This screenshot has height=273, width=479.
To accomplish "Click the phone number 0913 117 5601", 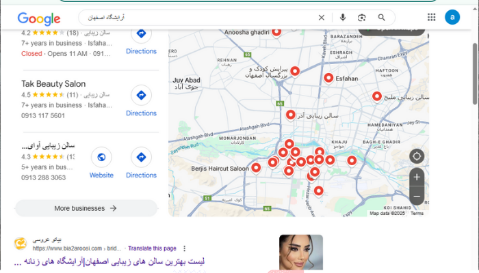I will pyautogui.click(x=43, y=116).
